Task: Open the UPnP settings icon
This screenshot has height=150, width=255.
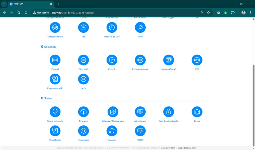Action: 140,27
